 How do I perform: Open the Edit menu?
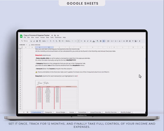point(28,38)
